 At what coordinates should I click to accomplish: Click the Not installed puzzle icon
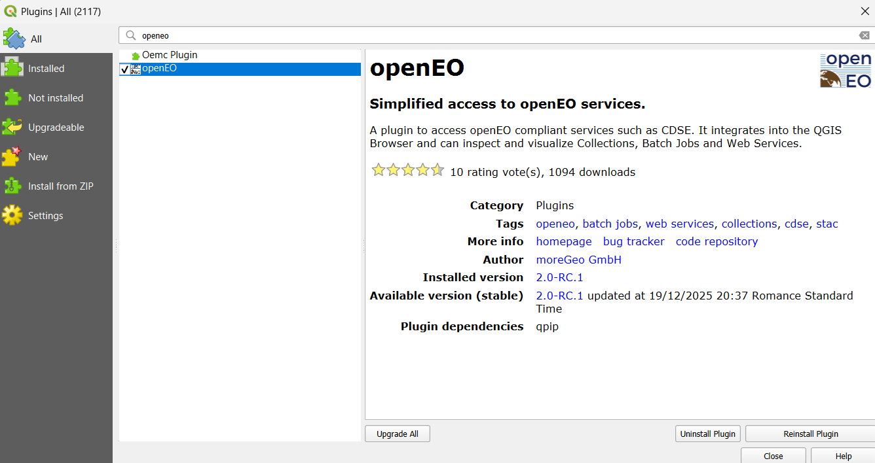pos(11,97)
